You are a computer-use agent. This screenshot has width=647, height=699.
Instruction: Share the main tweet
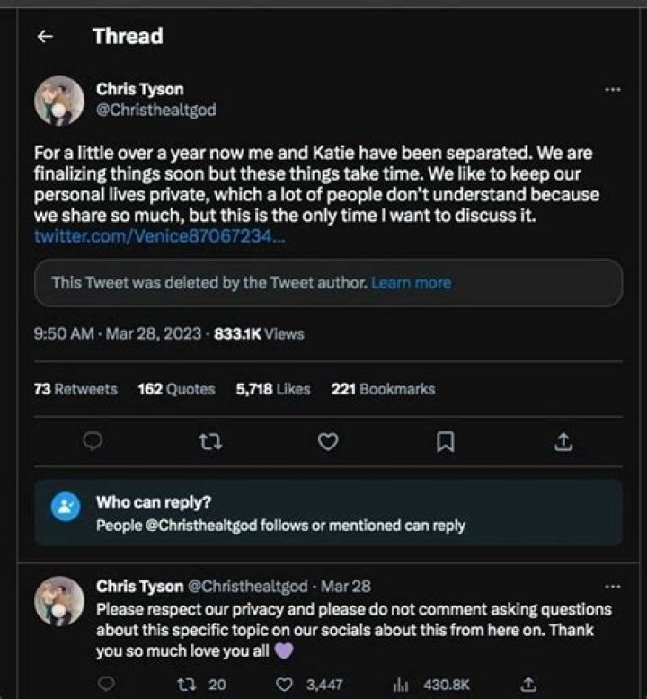563,442
